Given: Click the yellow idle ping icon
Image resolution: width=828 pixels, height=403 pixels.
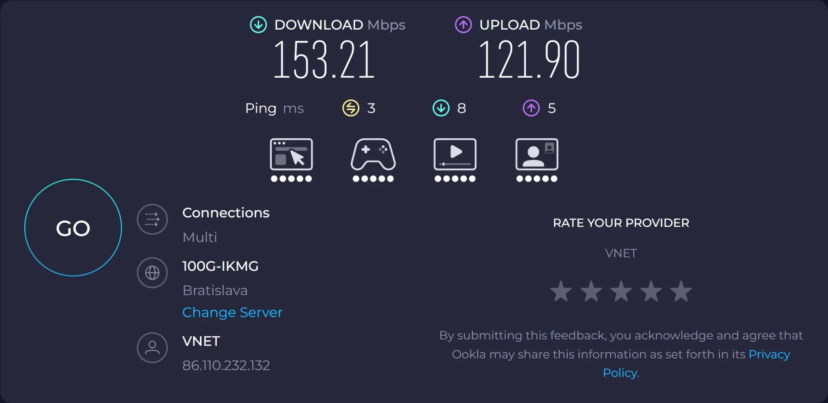Looking at the screenshot, I should point(351,108).
